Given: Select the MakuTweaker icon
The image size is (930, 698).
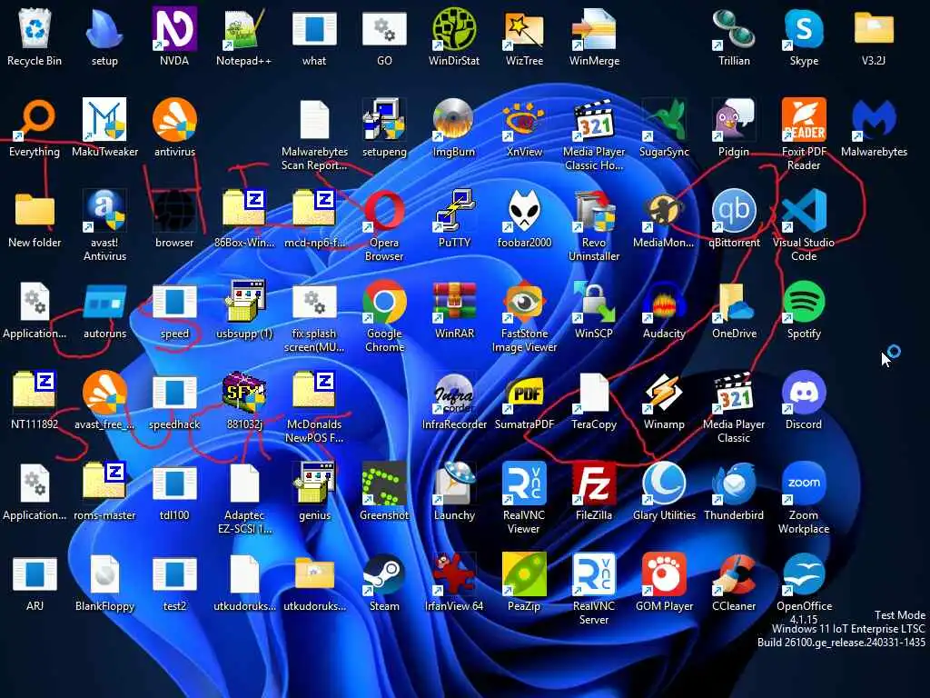Looking at the screenshot, I should (104, 119).
